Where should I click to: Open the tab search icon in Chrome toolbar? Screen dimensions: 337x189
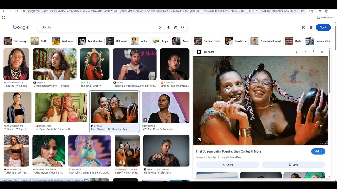(311, 11)
